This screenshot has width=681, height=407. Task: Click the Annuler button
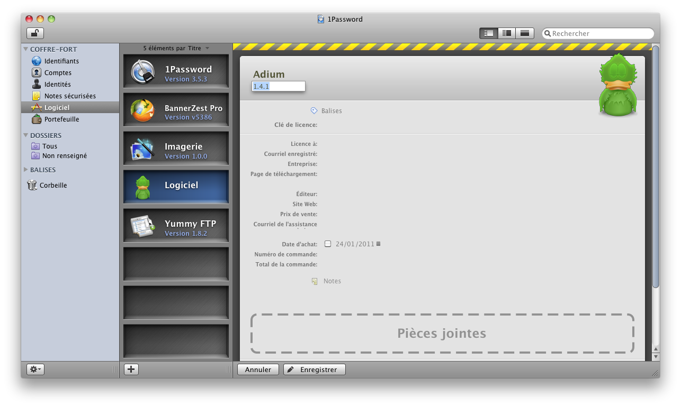tap(258, 369)
